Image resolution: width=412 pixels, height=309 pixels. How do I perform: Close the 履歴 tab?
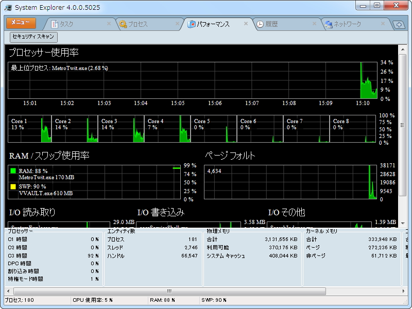[x=314, y=24]
